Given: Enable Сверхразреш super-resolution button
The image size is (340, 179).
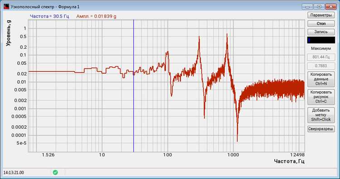Looking at the screenshot, I should point(321,129).
